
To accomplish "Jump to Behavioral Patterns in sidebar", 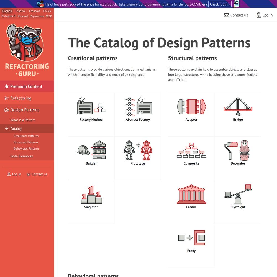I will 27,148.
